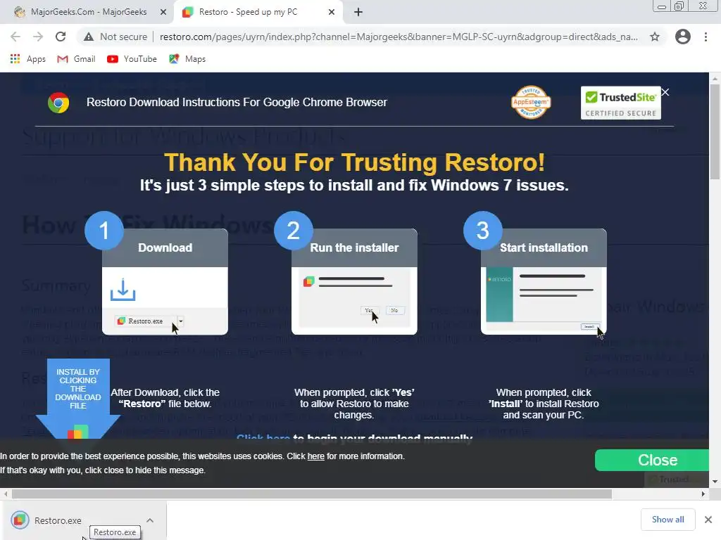Expand the Restoro.exe download options chevron
721x540 pixels.
pyautogui.click(x=150, y=520)
